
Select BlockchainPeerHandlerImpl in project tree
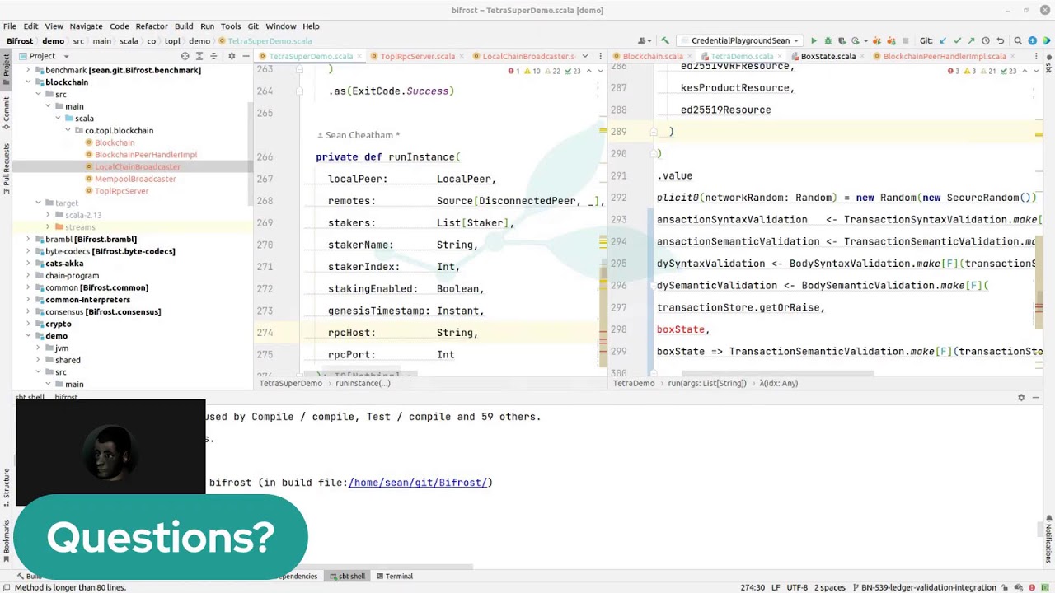pos(145,155)
